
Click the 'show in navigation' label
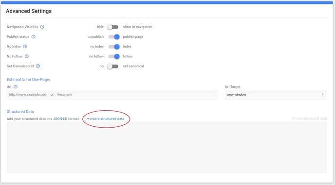pos(138,27)
